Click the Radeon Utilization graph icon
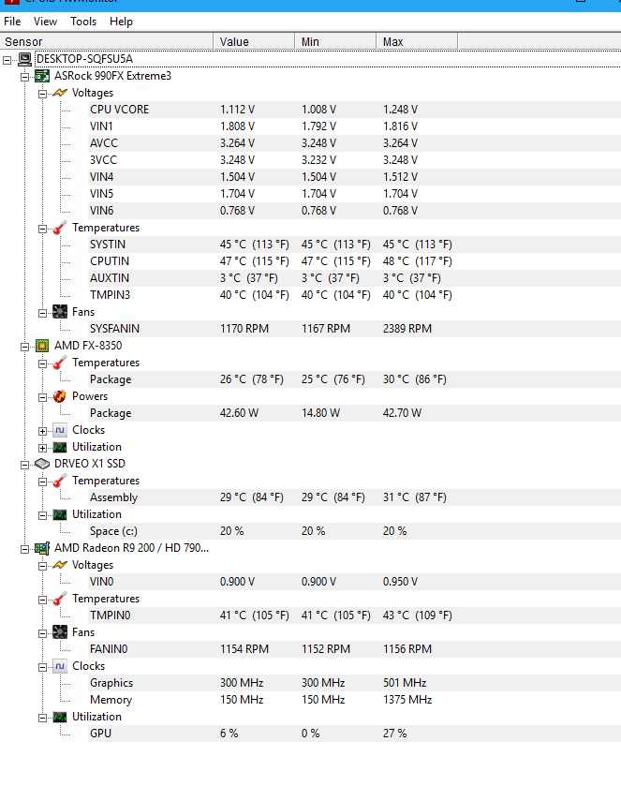621x786 pixels. [60, 717]
